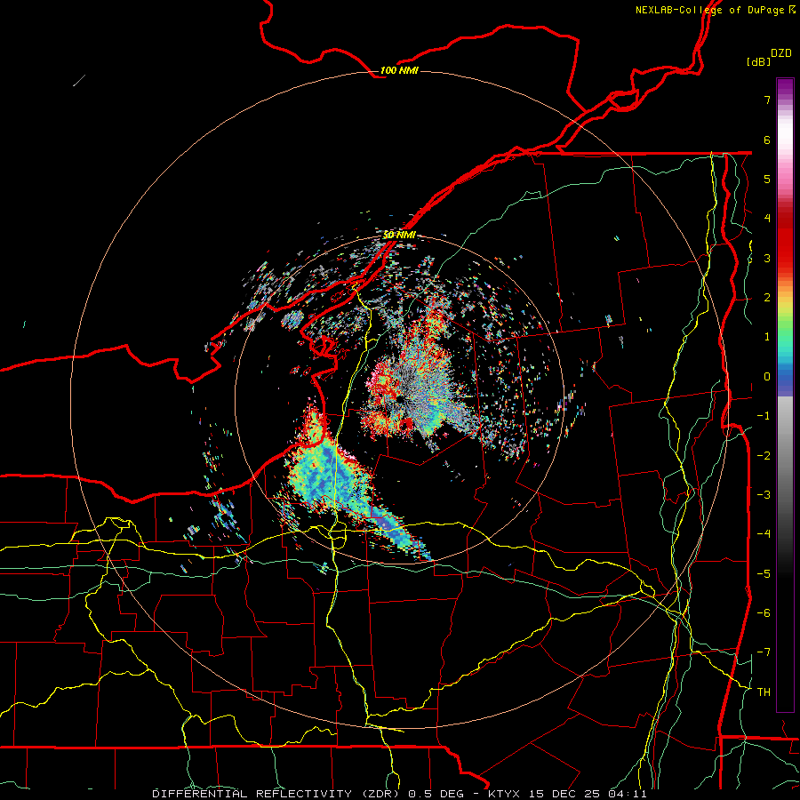Click the [dB] units label
Image resolution: width=800 pixels, height=800 pixels.
pyautogui.click(x=758, y=61)
